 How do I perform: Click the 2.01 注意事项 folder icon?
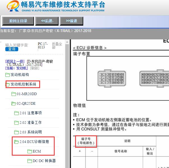pyautogui.click(x=17, y=113)
